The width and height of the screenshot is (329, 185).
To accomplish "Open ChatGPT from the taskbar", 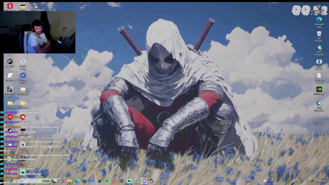I will coord(122,181).
